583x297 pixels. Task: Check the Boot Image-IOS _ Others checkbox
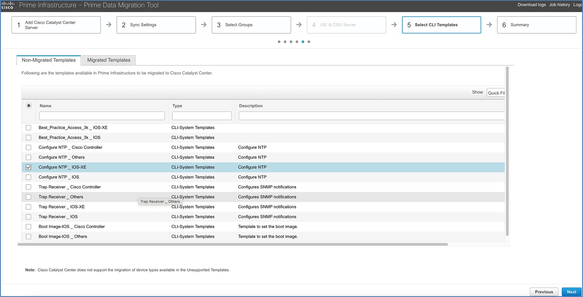[29, 236]
